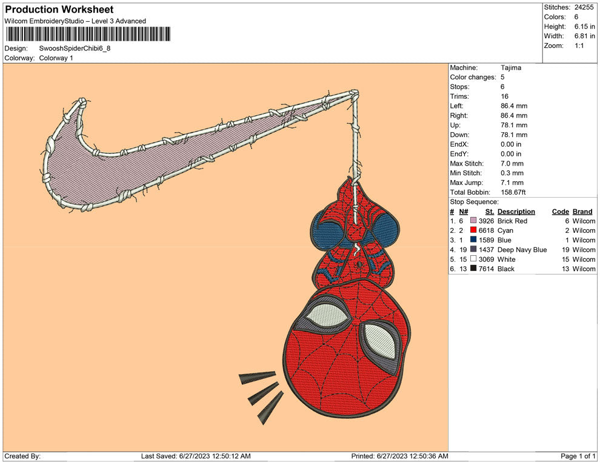Click the White thread swatch

point(473,259)
